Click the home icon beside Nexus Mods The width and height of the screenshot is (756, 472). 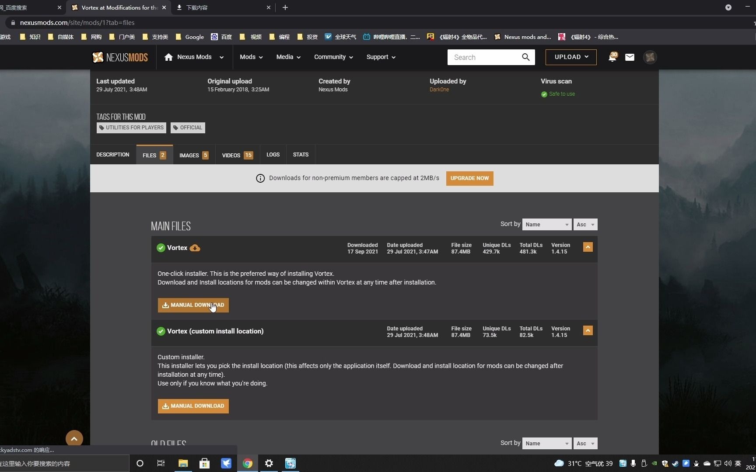[x=168, y=57]
